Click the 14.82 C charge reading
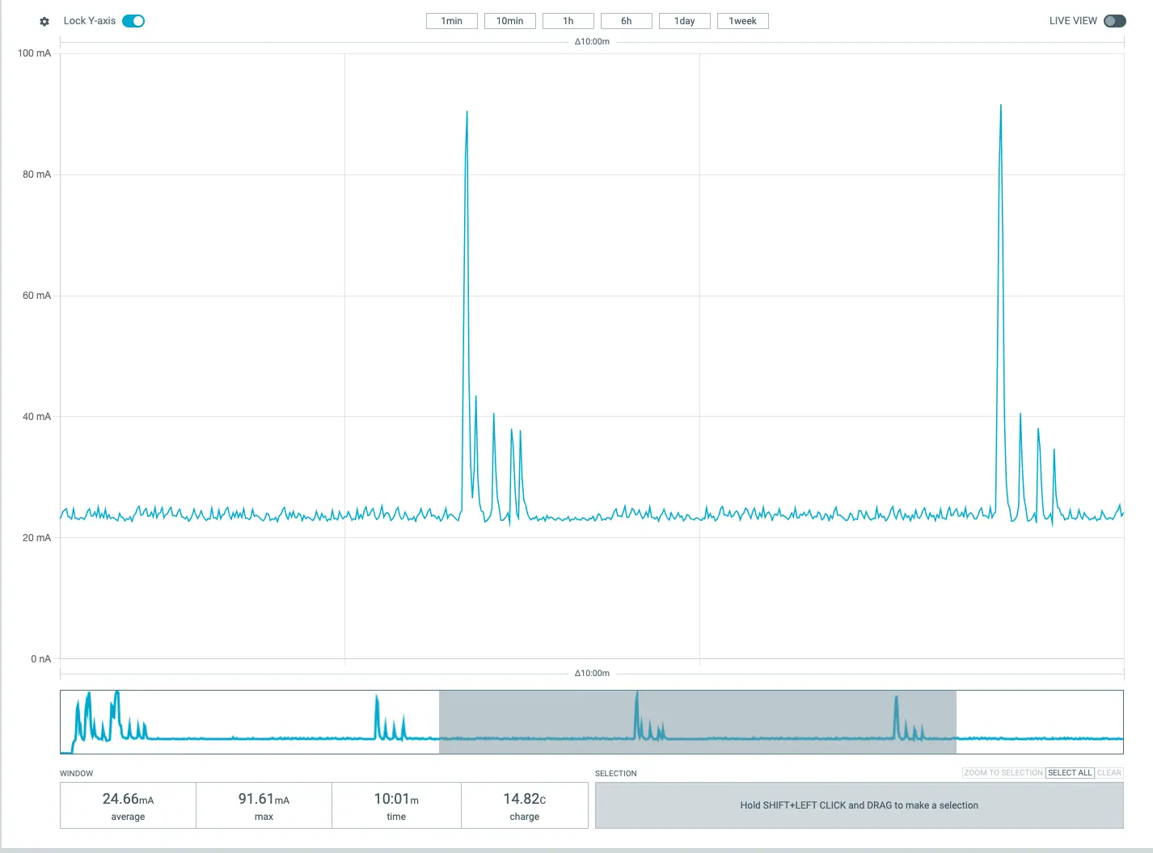The width and height of the screenshot is (1153, 853). [524, 799]
